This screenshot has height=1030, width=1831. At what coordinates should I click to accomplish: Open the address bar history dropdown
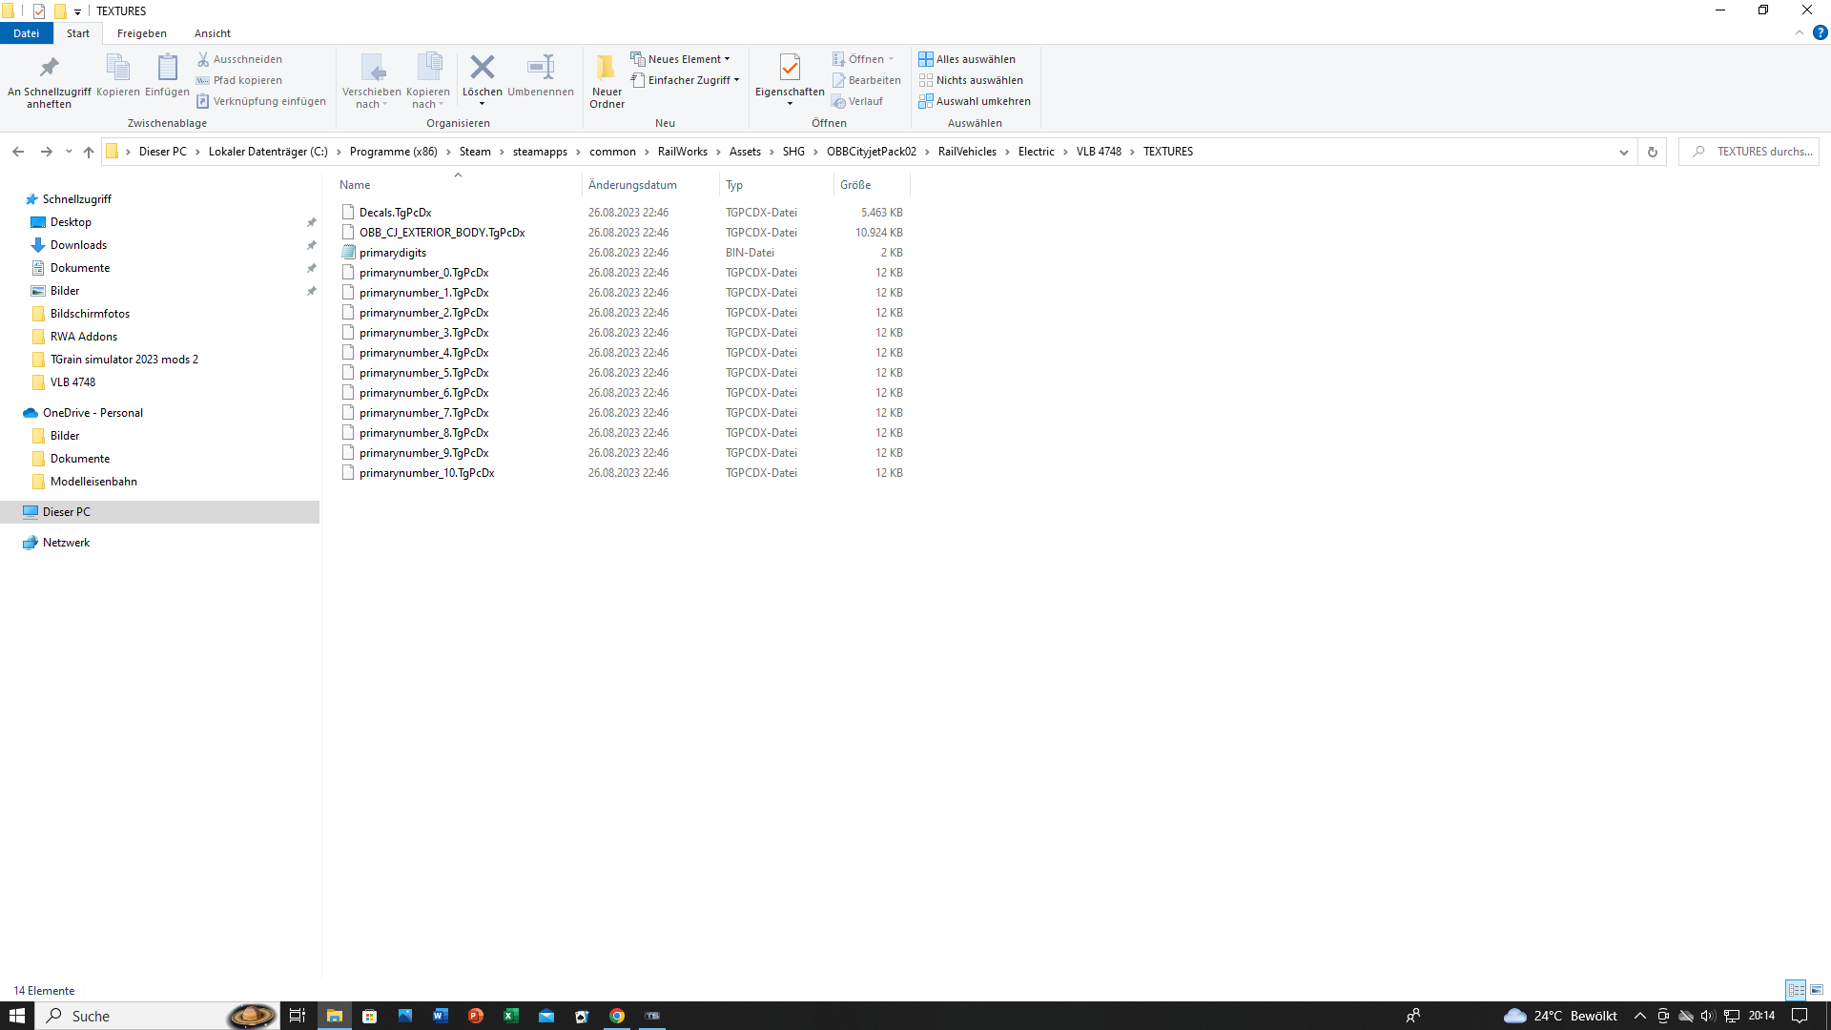click(x=1623, y=152)
